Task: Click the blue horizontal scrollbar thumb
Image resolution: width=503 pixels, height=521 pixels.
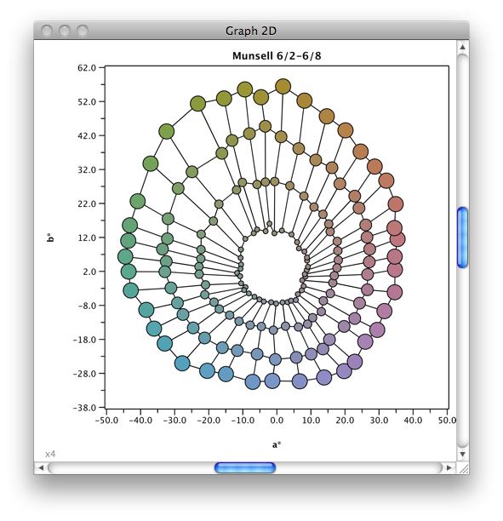Action: tap(245, 468)
